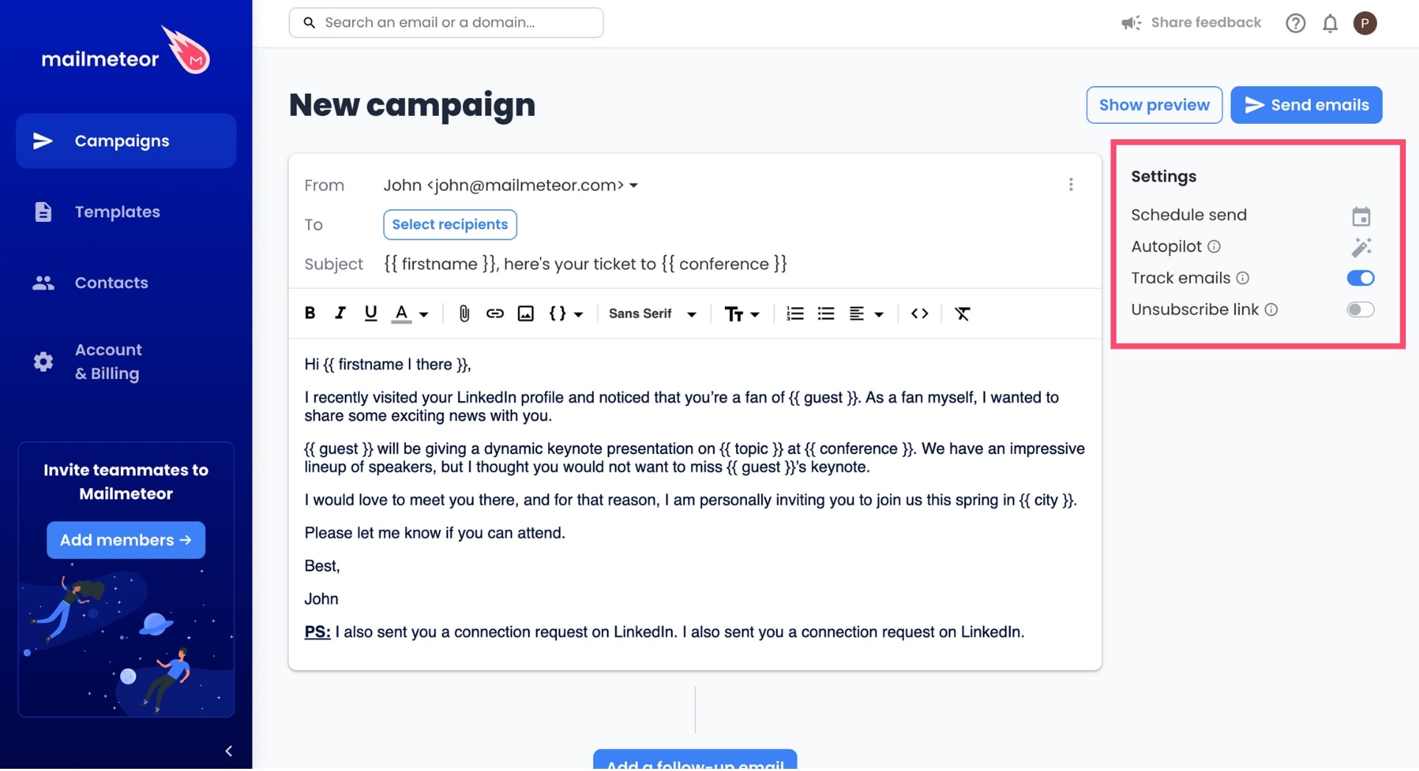Open the Sans Serif font dropdown

(x=652, y=314)
